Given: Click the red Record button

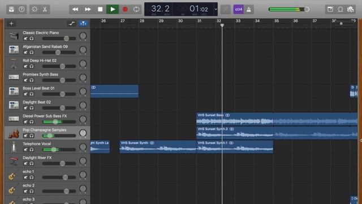Looking at the screenshot, I should (x=125, y=9).
